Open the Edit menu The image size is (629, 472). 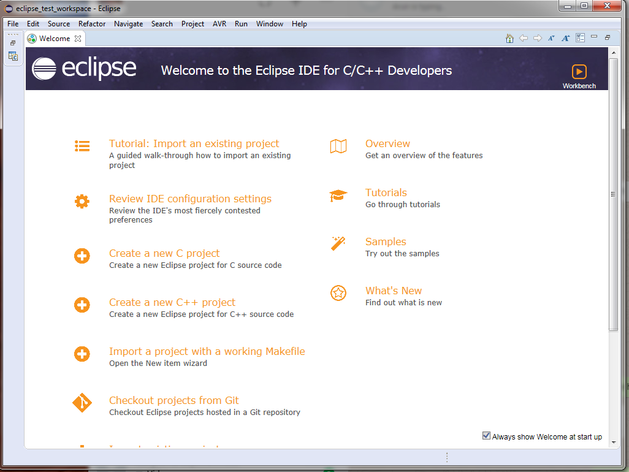click(33, 24)
